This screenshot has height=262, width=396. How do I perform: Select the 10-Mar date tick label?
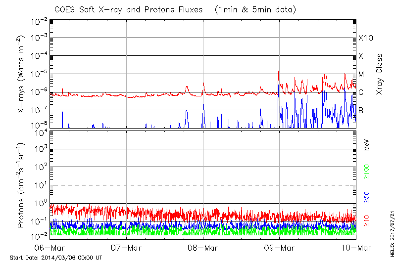pyautogui.click(x=355, y=248)
